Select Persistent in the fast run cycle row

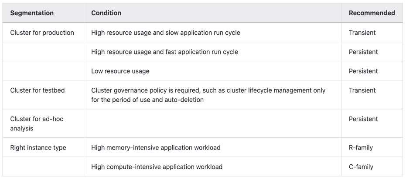(363, 52)
